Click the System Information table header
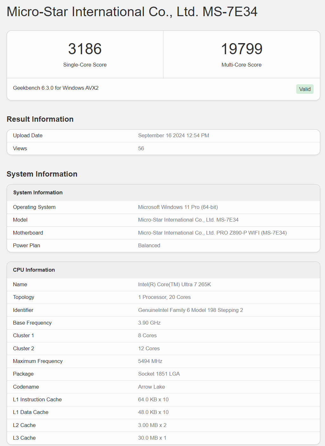 point(38,192)
